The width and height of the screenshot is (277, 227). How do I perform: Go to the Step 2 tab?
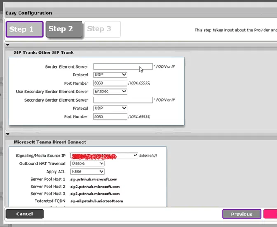point(63,29)
